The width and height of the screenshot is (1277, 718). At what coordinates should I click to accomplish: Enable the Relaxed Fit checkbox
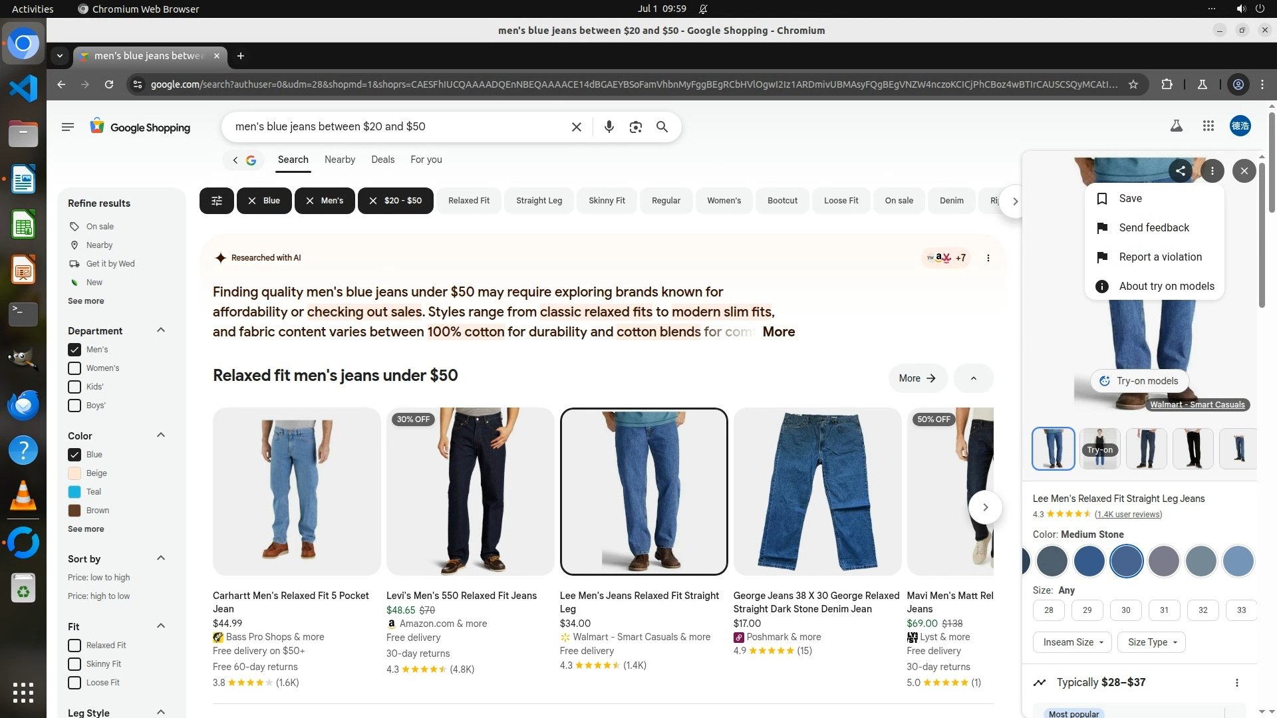[x=74, y=646]
